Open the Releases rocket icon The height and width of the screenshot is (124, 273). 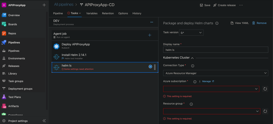pyautogui.click(x=4, y=66)
